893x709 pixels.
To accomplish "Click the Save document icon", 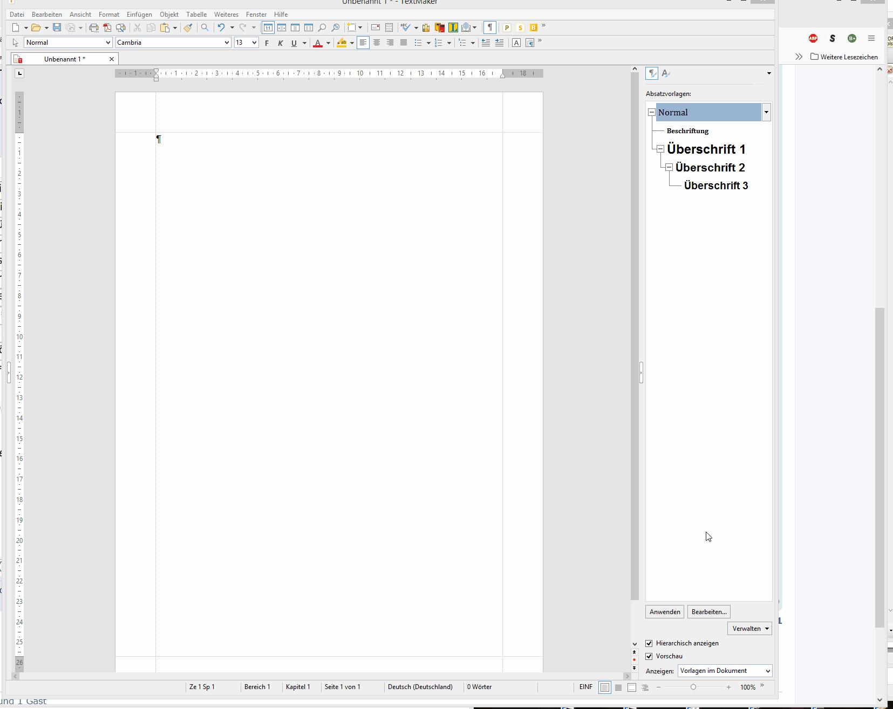I will pyautogui.click(x=57, y=27).
